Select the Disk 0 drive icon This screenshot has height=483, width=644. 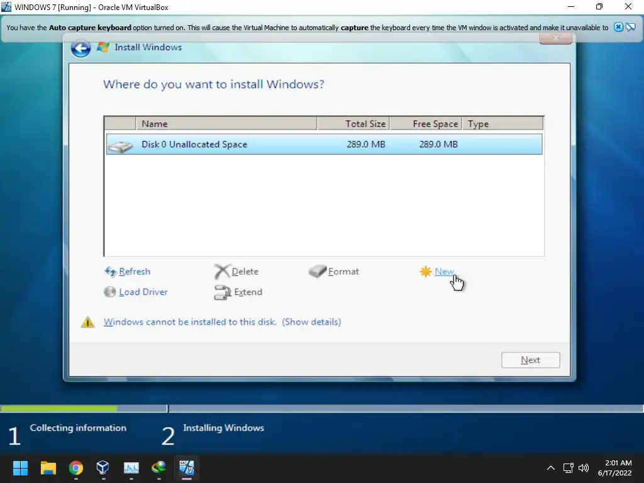click(x=120, y=146)
